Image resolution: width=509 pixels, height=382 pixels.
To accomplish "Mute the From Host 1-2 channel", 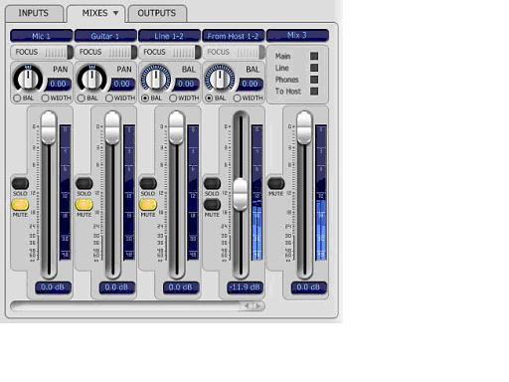I will pos(212,205).
